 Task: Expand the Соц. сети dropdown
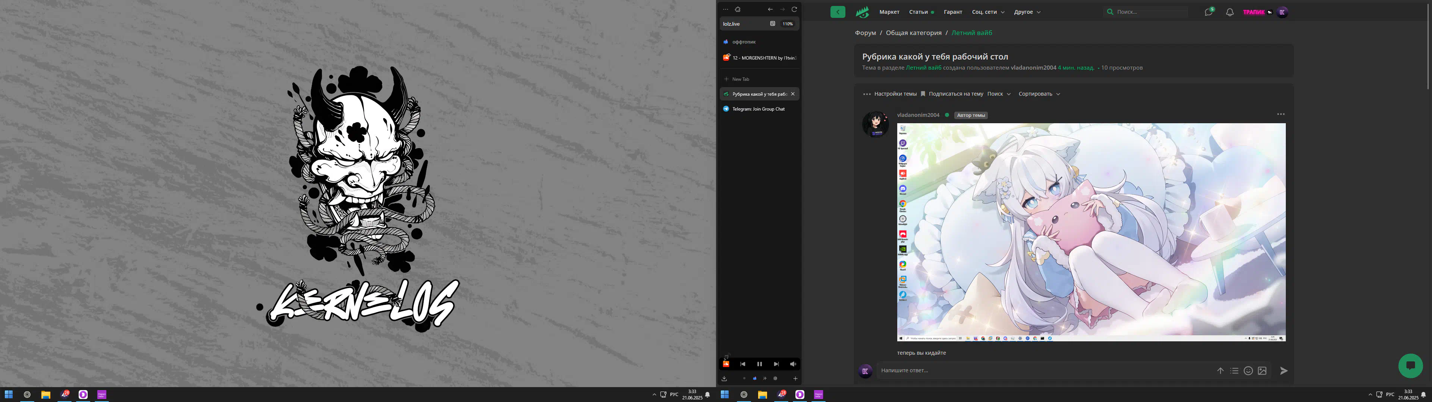(x=988, y=12)
